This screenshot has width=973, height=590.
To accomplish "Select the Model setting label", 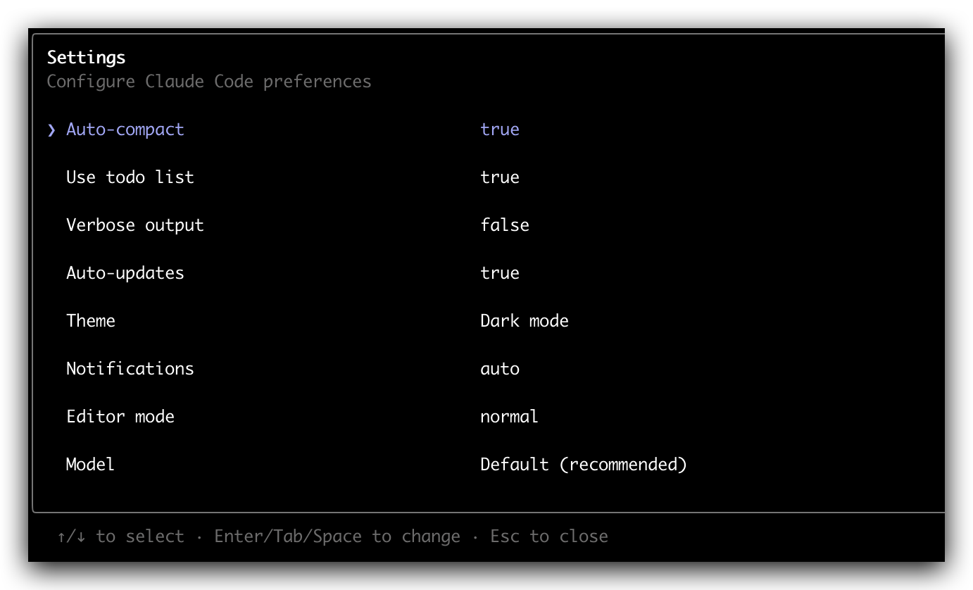I will coord(90,465).
